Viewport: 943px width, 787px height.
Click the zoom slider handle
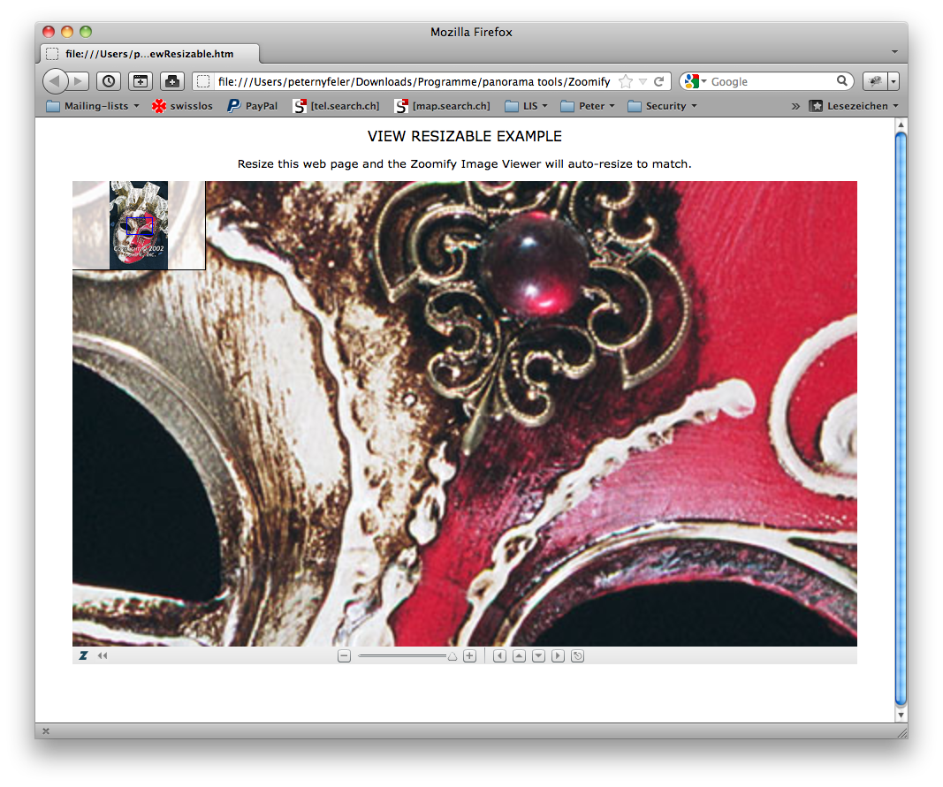pos(452,656)
